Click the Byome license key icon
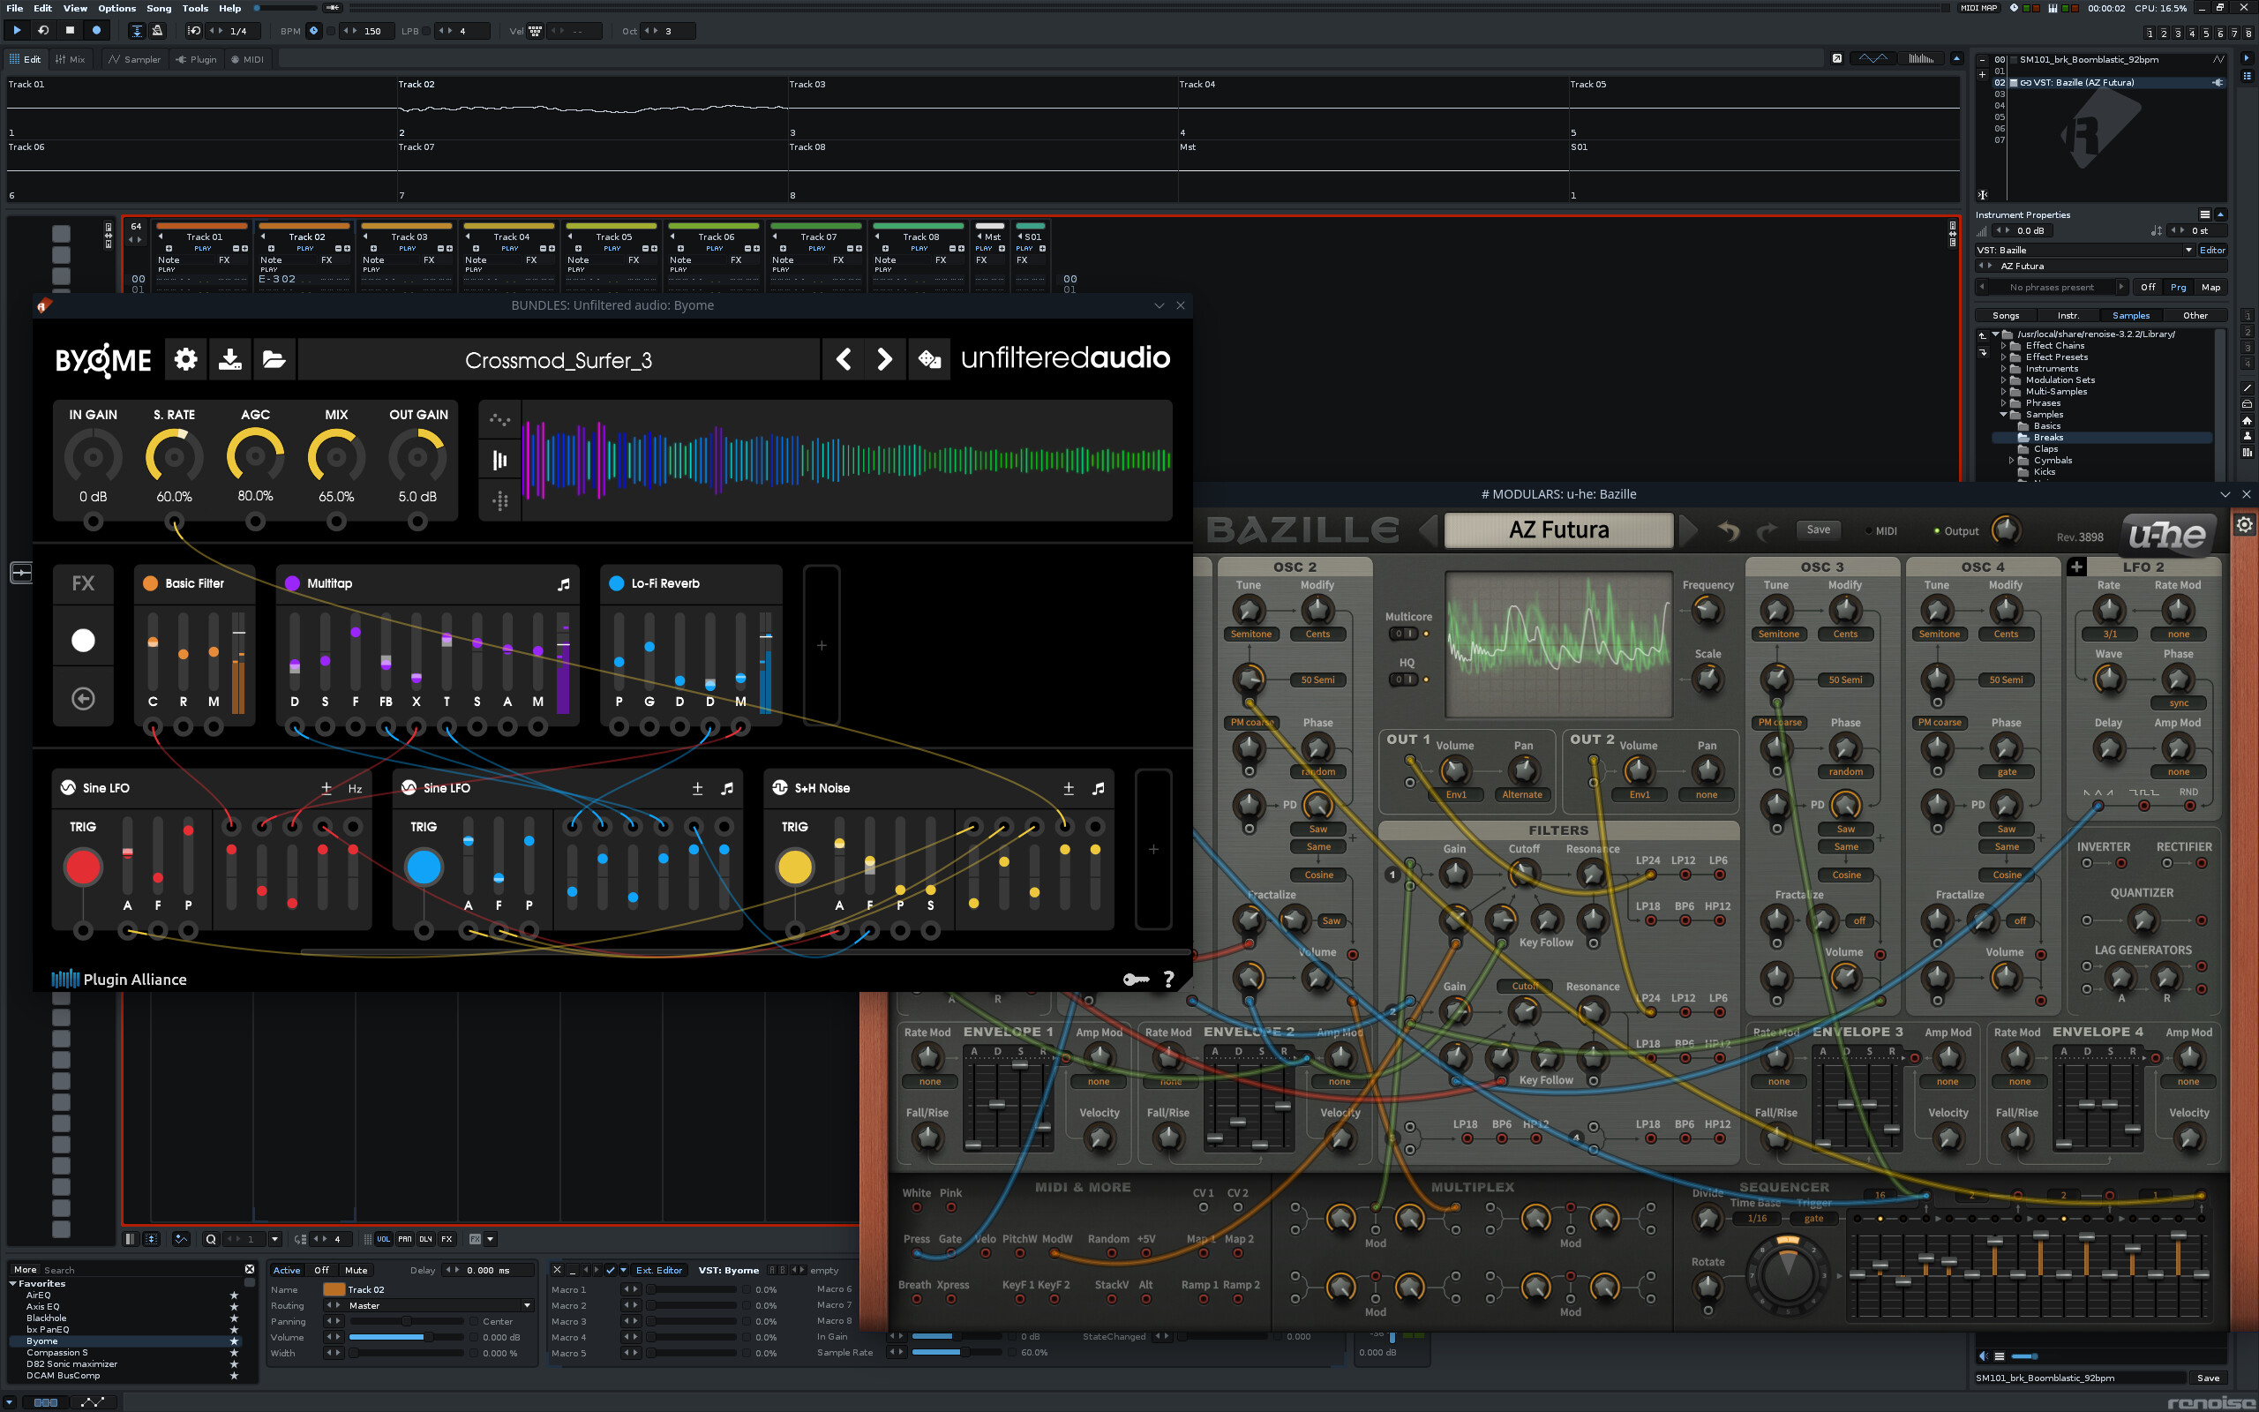Screen dimensions: 2259x1412 1135,979
